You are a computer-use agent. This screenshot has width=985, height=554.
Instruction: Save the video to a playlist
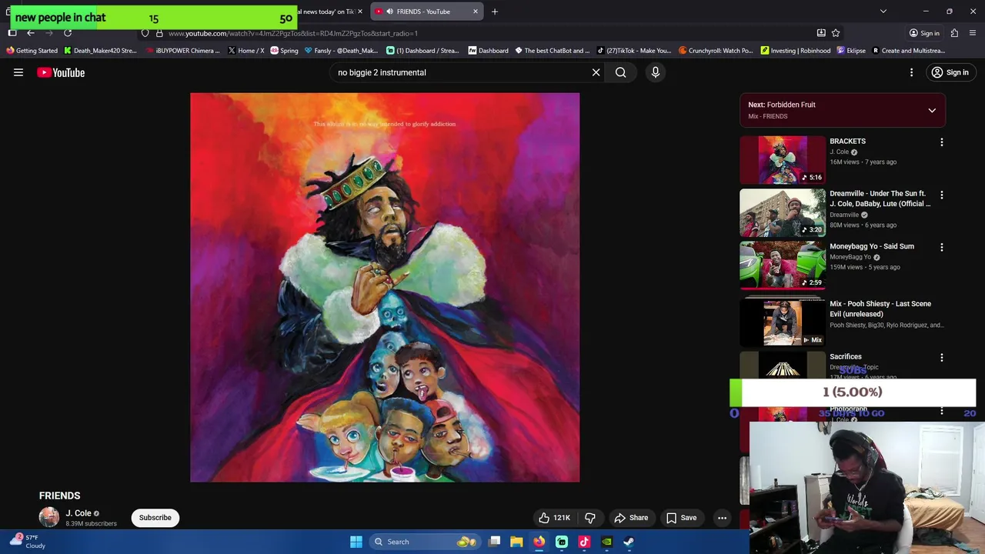(682, 518)
